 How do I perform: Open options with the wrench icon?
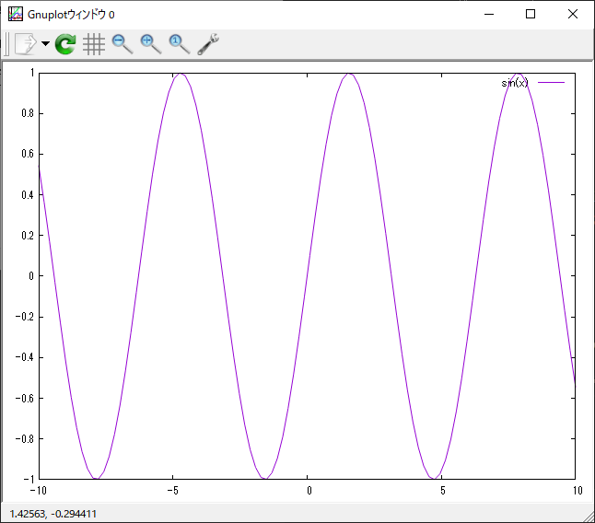click(x=207, y=43)
